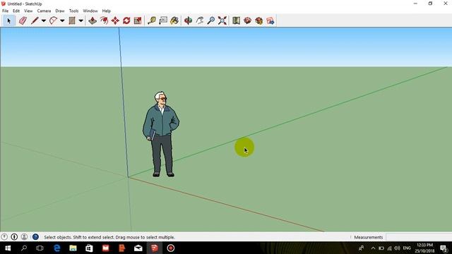Open Microsoft Store from the taskbar

[89, 248]
